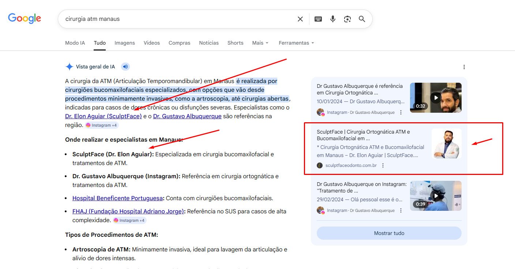Click 'Dr. Gustavo Albuquerque (Instagram):' bullet text

click(x=126, y=176)
